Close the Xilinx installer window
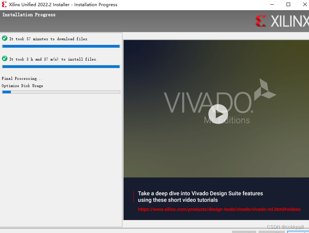 point(305,4)
